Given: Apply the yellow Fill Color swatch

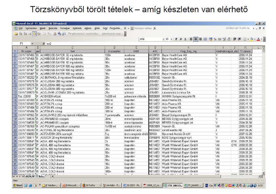Looking at the screenshot, I should (251, 39).
